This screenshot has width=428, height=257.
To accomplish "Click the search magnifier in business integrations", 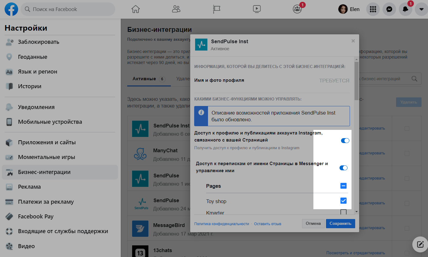I will 414,79.
